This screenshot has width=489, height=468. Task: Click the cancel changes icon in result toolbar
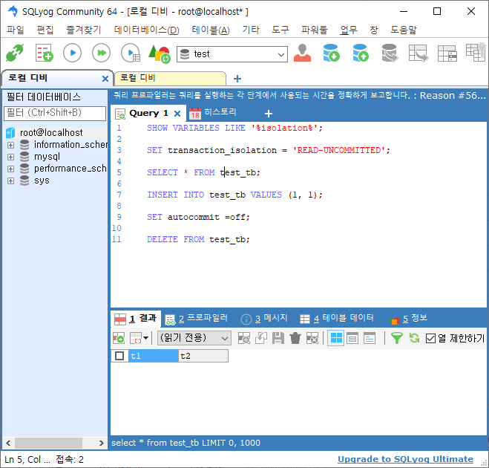pyautogui.click(x=312, y=338)
